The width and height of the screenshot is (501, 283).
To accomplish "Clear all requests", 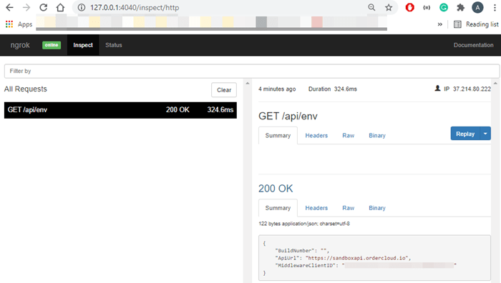I will tap(224, 90).
